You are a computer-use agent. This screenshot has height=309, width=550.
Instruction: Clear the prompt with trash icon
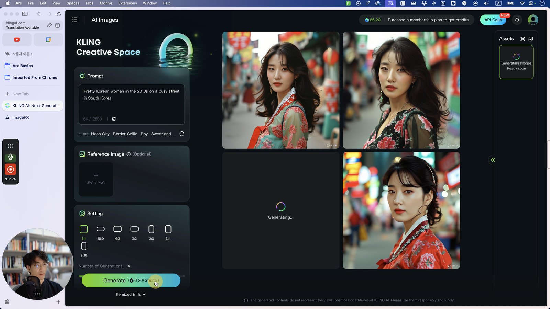(x=114, y=119)
